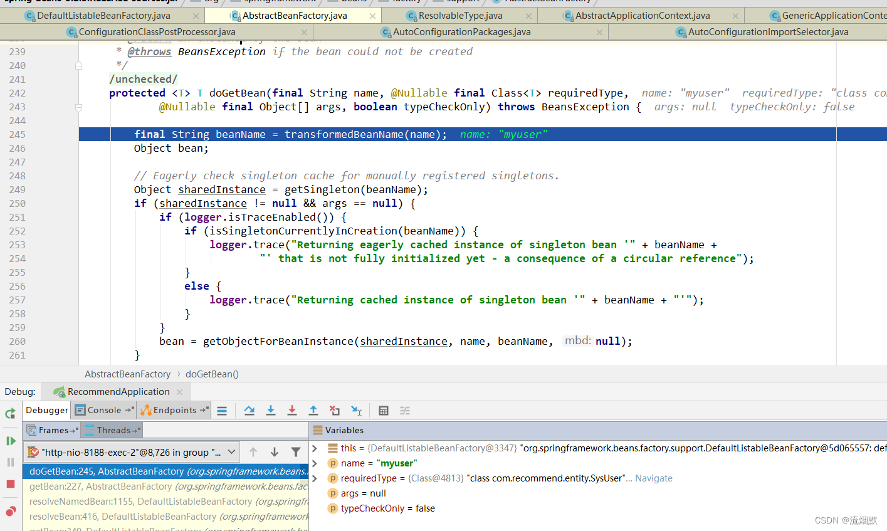Viewport: 887px width, 531px height.
Task: Close the AbstractBeanFactory.java tab
Action: [373, 16]
